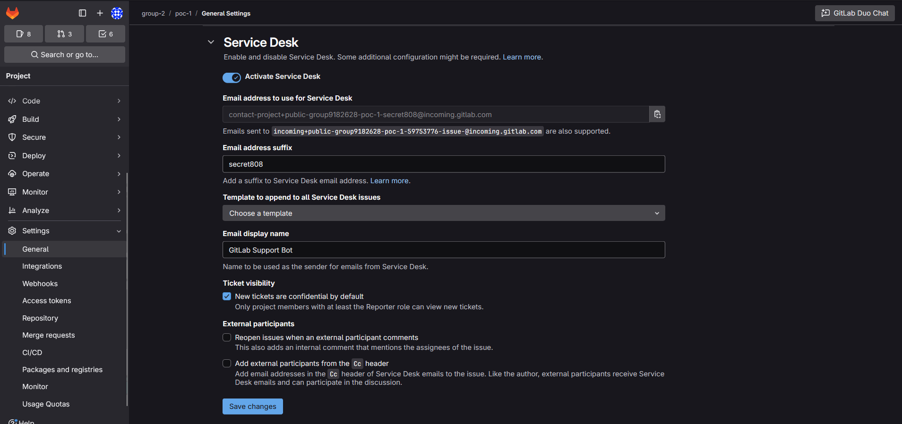Toggle the sidebar collapse icon
Image resolution: width=902 pixels, height=424 pixels.
point(82,13)
